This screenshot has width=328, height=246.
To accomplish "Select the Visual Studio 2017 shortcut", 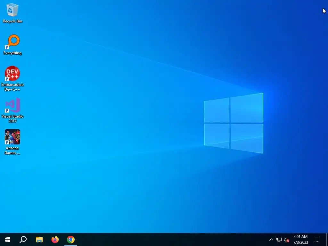I will 12,110.
